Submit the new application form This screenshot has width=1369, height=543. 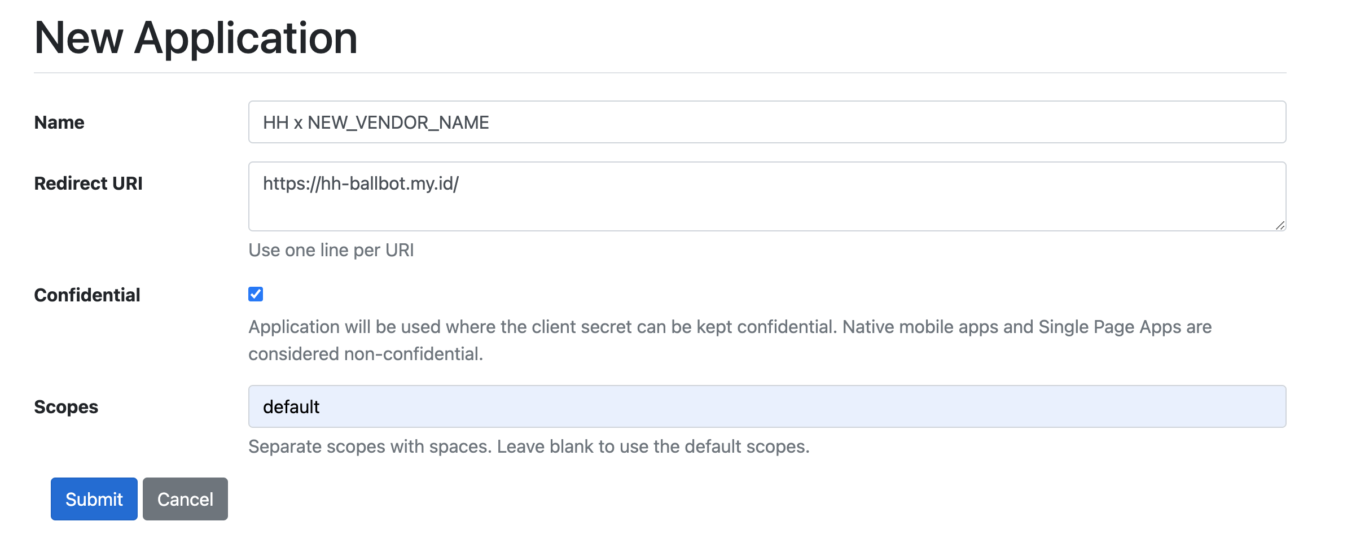point(94,499)
